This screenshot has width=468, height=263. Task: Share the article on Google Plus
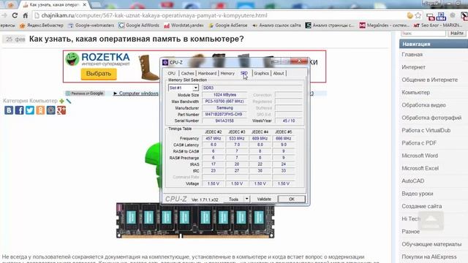61,110
